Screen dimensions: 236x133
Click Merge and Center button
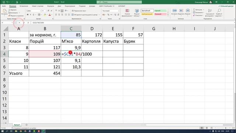pyautogui.click(x=84, y=15)
